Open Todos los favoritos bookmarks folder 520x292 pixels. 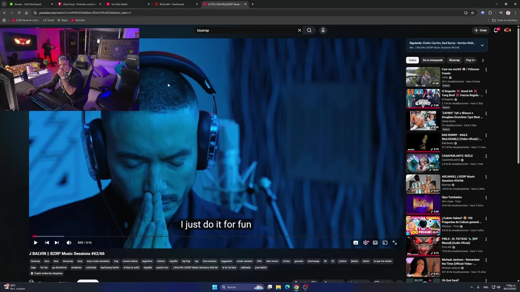[x=504, y=20]
